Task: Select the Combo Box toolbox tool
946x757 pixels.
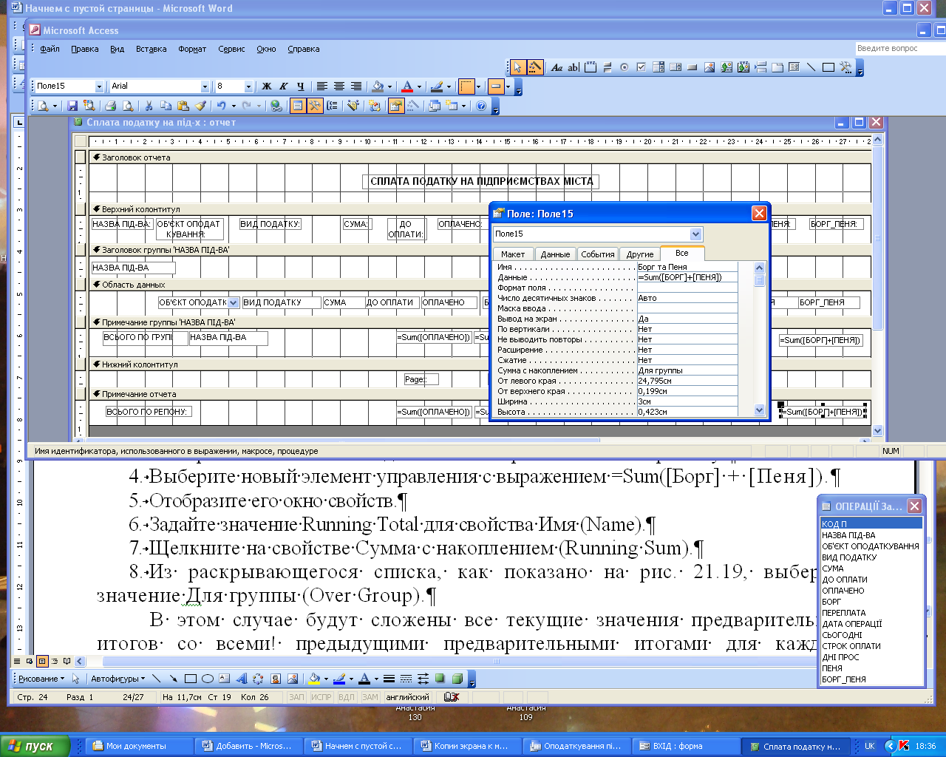Action: 659,67
